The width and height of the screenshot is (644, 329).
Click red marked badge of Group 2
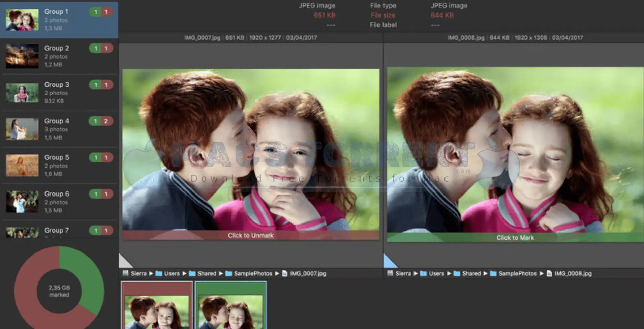click(106, 48)
